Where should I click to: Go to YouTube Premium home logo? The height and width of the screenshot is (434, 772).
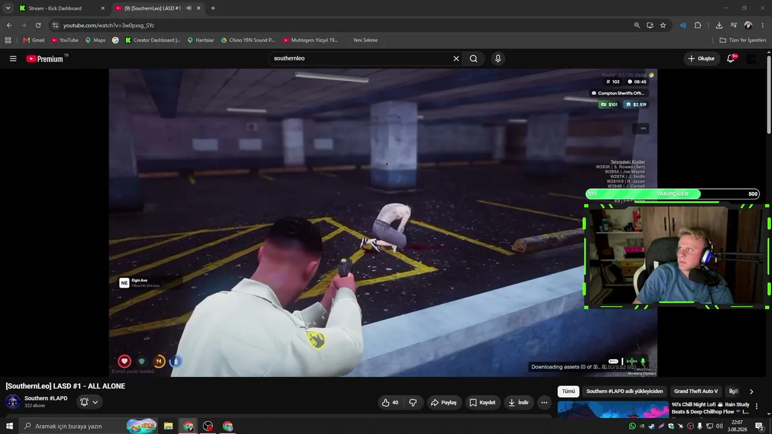(x=45, y=58)
